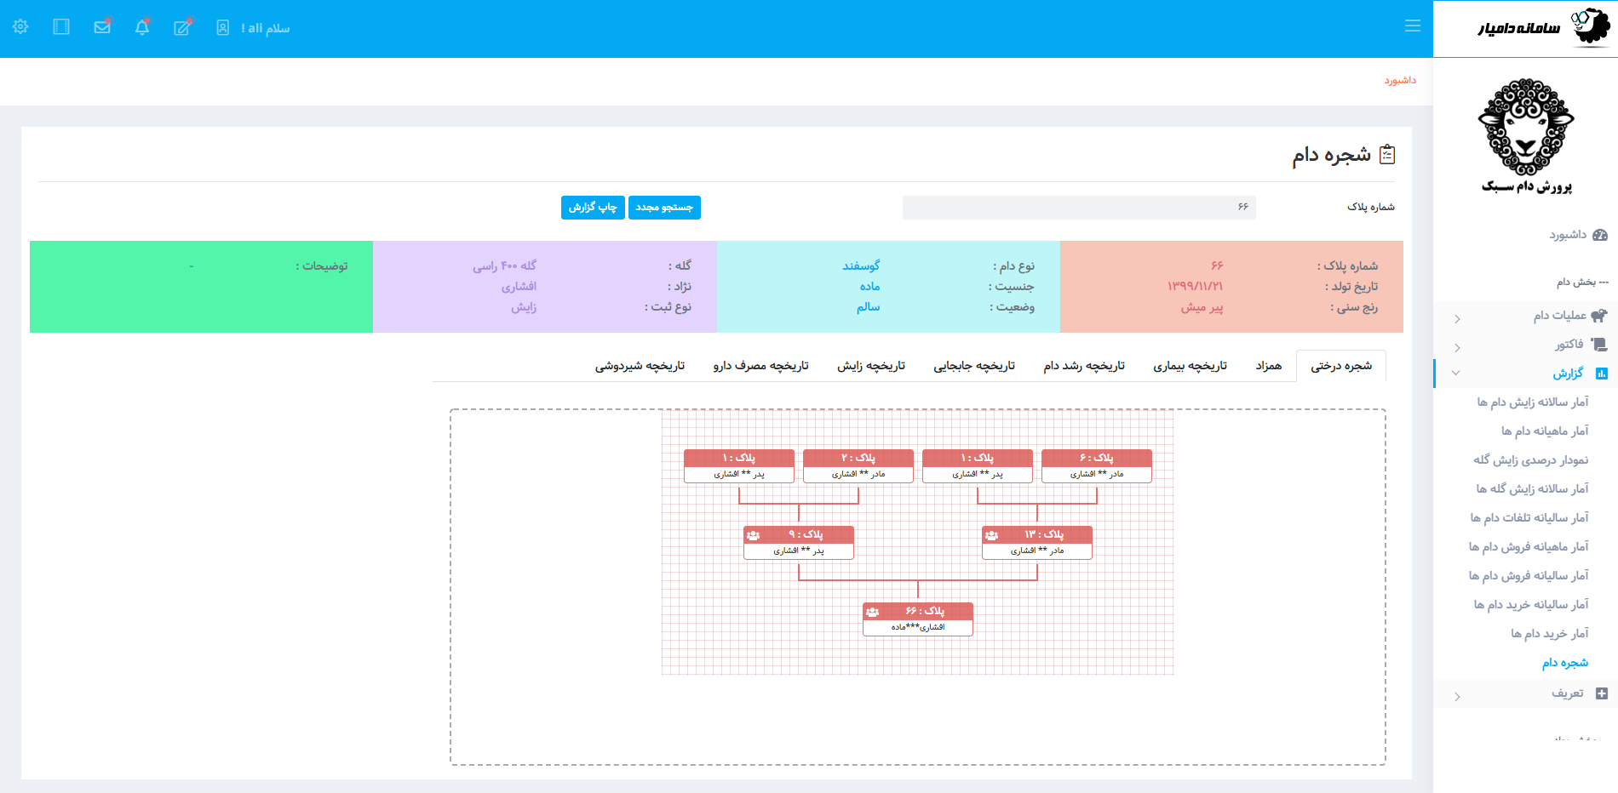This screenshot has width=1618, height=793.
Task: Click the چاپ گزارش print button
Action: tap(593, 208)
